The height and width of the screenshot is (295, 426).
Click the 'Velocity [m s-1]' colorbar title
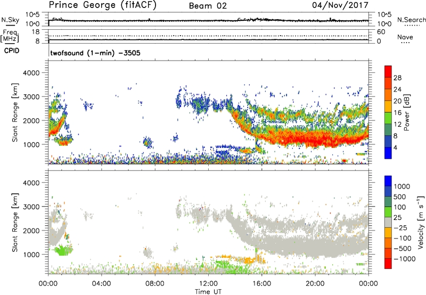click(x=421, y=223)
